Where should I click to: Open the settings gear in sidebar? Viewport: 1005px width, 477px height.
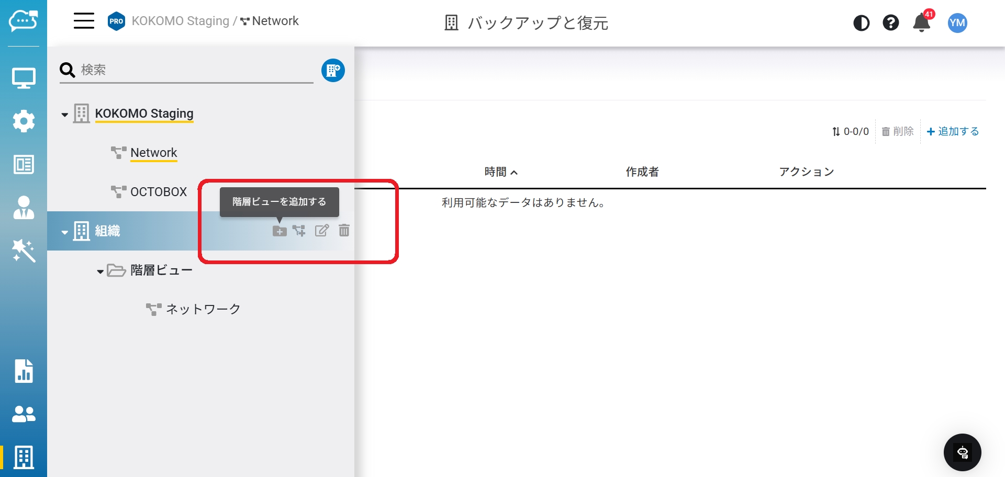(24, 121)
